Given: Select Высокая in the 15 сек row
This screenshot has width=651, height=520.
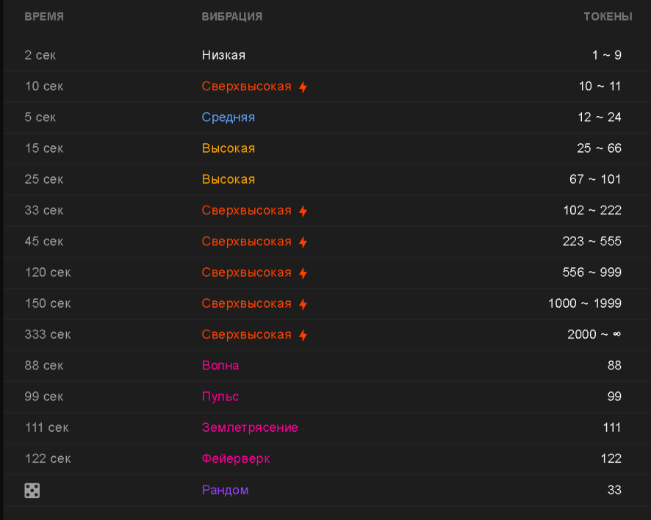Looking at the screenshot, I should (229, 148).
